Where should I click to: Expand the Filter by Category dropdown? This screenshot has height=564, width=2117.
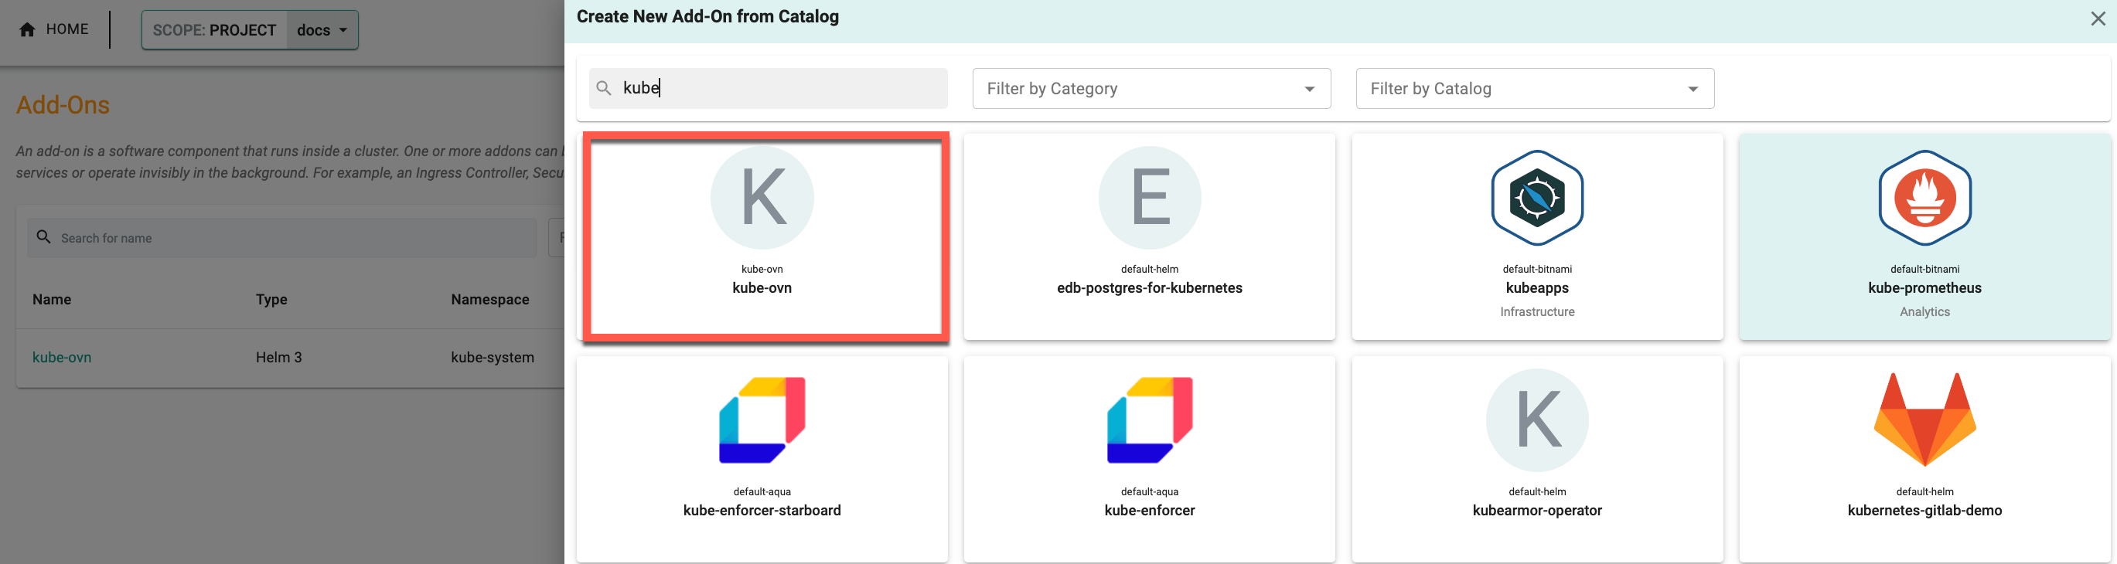tap(1151, 89)
